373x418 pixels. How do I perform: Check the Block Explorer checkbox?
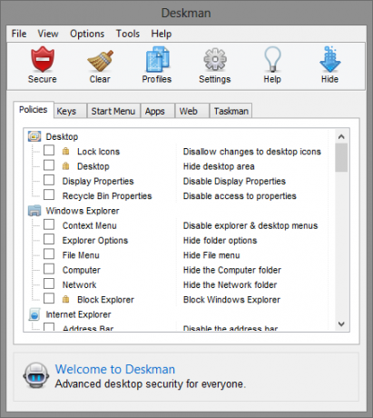tap(49, 299)
